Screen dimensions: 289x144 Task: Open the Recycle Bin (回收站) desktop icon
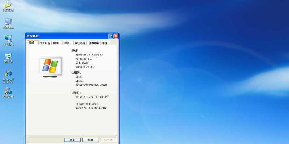click(8, 58)
